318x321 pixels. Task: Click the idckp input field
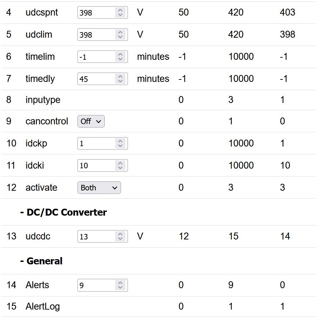tap(97, 144)
